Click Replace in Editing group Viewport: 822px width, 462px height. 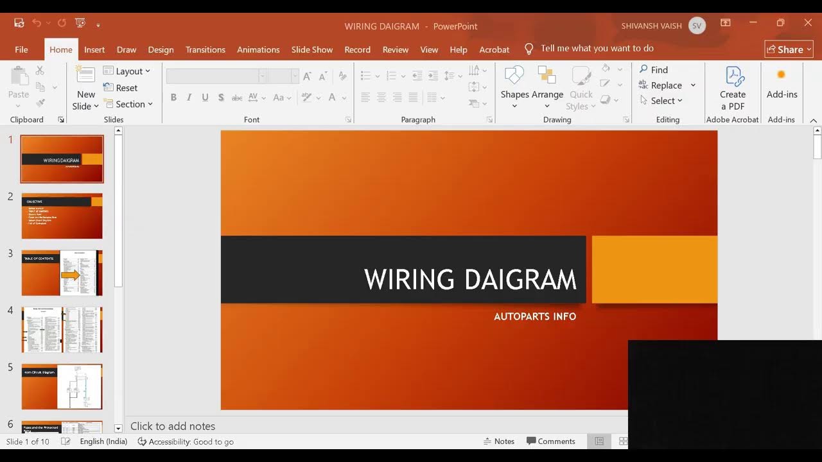tap(660, 85)
